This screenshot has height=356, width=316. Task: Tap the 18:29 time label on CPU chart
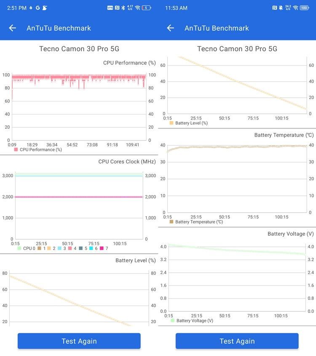point(32,145)
